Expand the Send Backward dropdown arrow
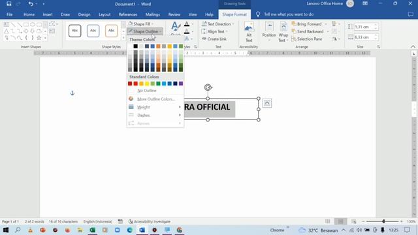 [x=328, y=32]
